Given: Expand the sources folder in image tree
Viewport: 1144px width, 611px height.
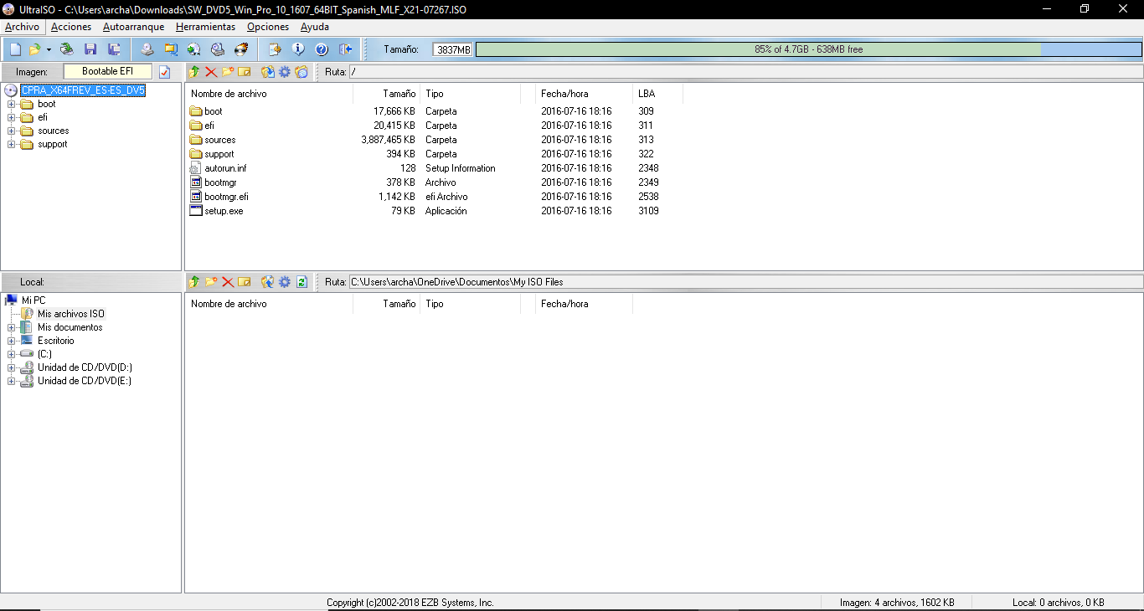Looking at the screenshot, I should pyautogui.click(x=12, y=131).
